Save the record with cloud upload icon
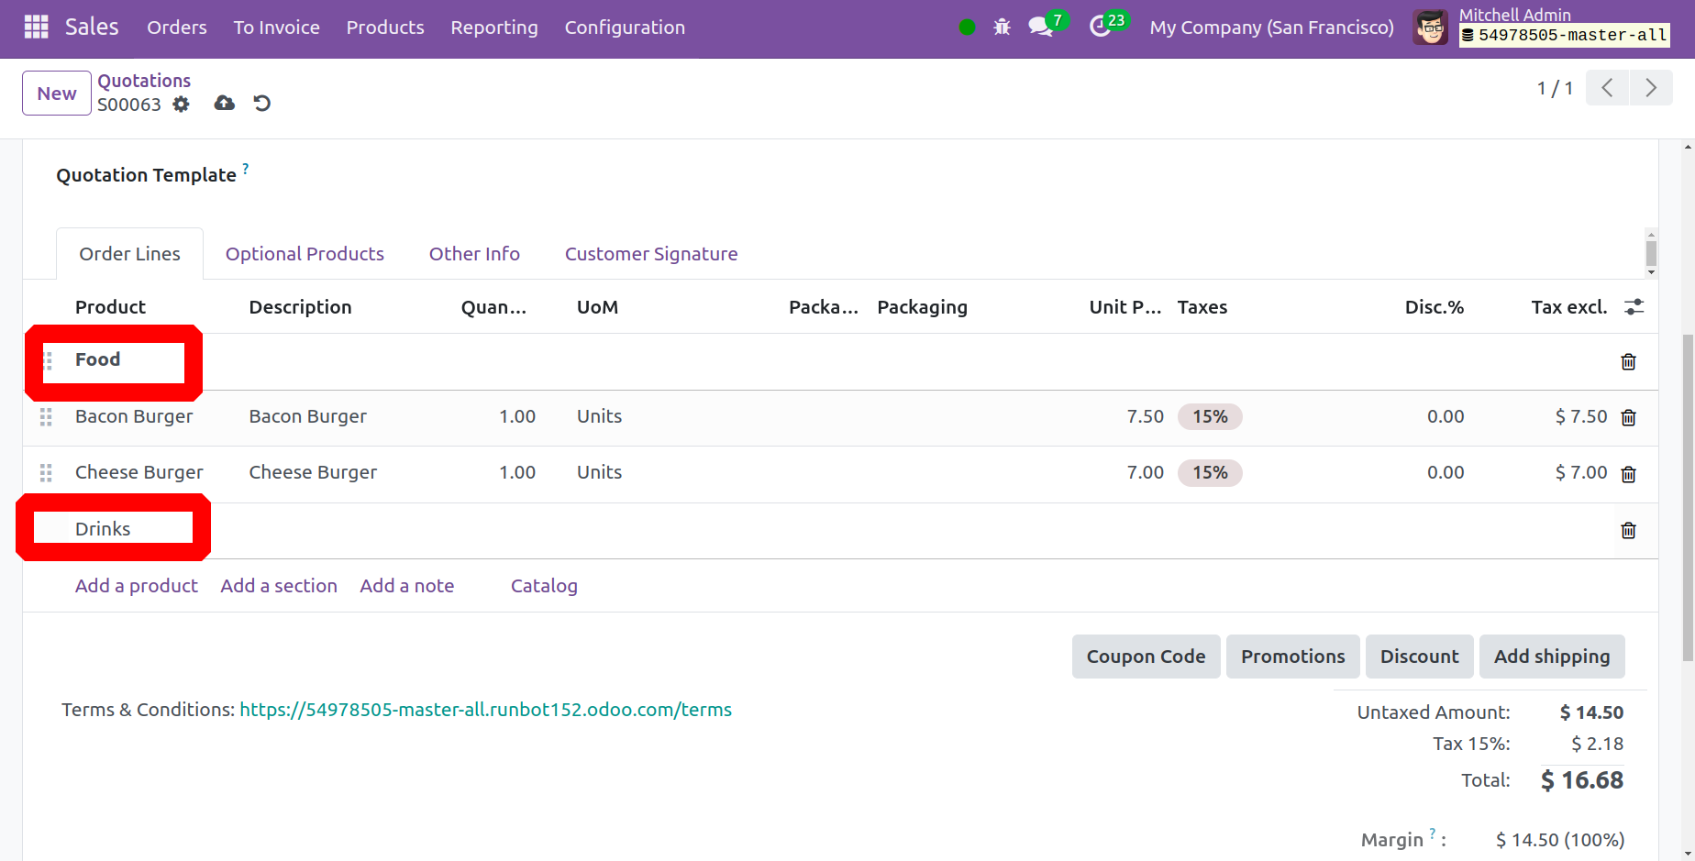Screen dimensions: 1695x861 coord(224,104)
